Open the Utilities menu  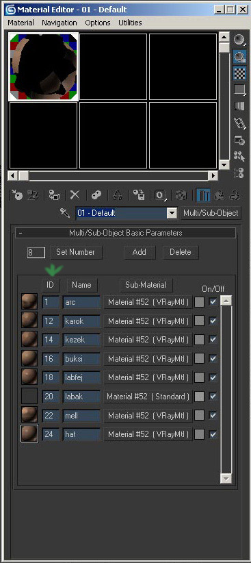click(130, 23)
